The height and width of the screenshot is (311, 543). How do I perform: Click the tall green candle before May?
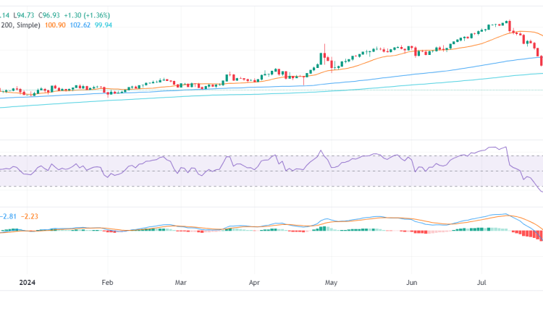(x=323, y=58)
